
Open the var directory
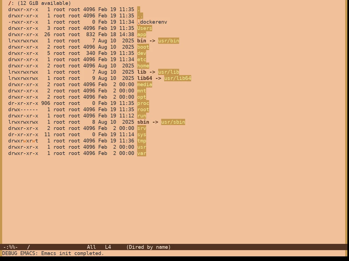coord(142,153)
